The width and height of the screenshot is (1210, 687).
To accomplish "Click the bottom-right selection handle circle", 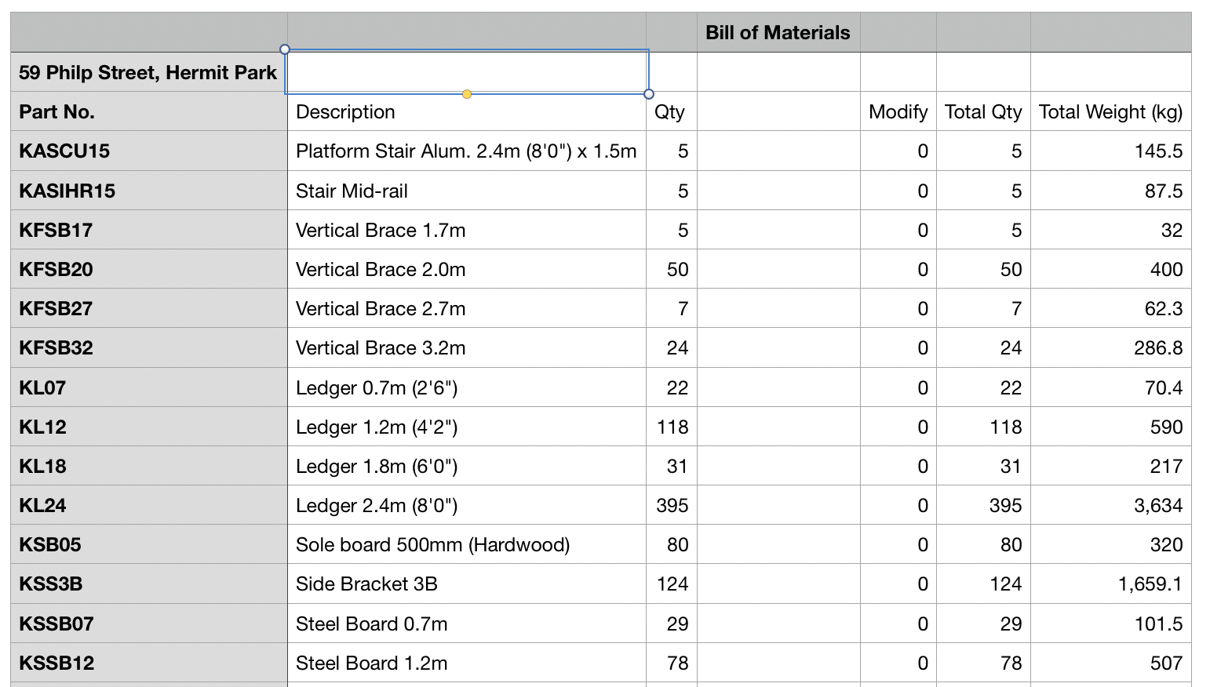I will [x=649, y=94].
